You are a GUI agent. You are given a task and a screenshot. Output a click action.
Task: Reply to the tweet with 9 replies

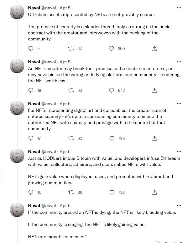coord(31,49)
